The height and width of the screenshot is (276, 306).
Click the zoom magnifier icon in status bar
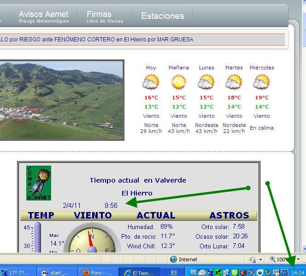pos(273,259)
